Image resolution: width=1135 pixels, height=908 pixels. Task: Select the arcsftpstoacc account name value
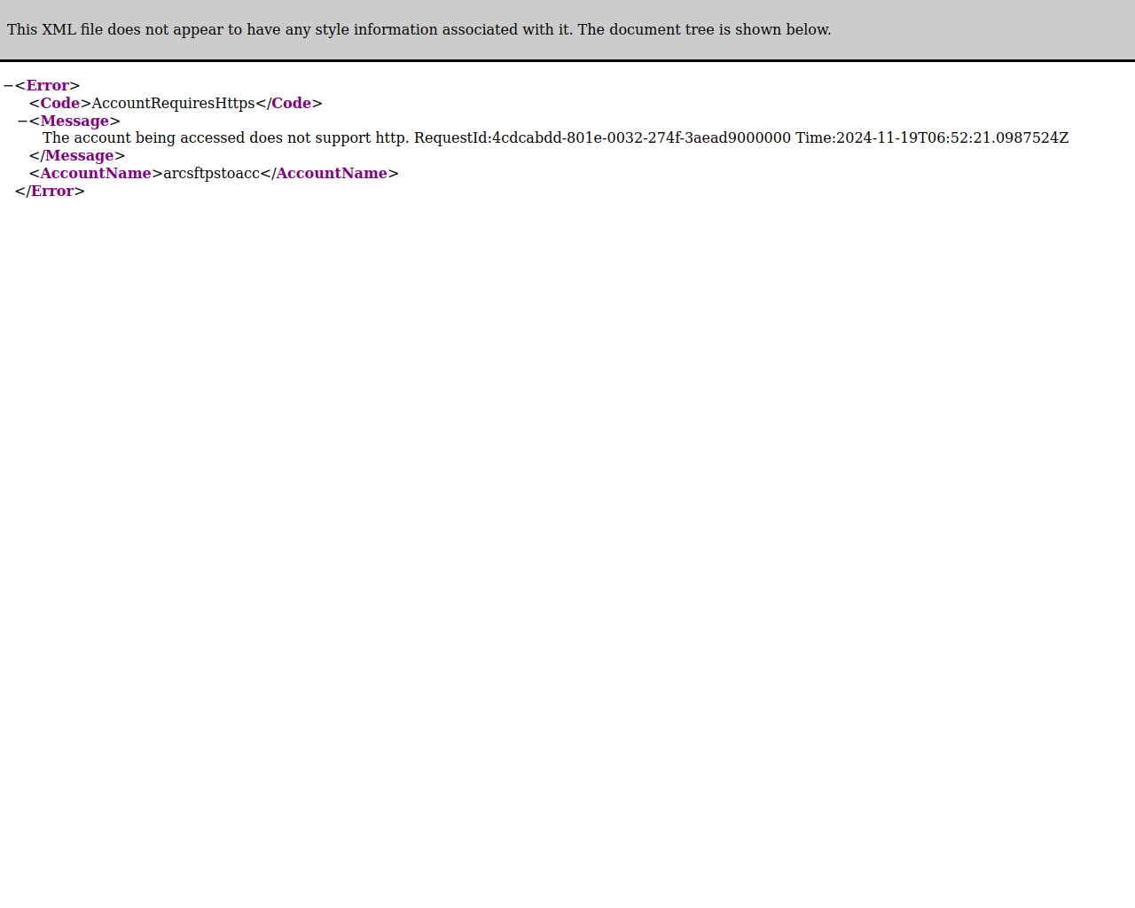pyautogui.click(x=212, y=174)
